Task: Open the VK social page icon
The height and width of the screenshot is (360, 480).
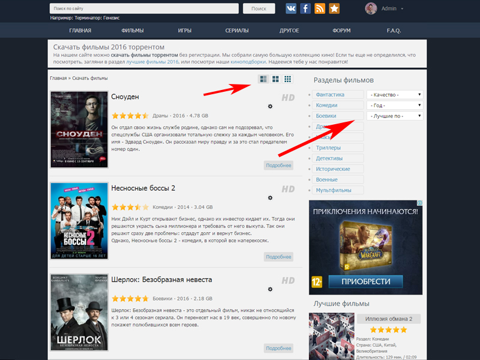Action: [291, 8]
